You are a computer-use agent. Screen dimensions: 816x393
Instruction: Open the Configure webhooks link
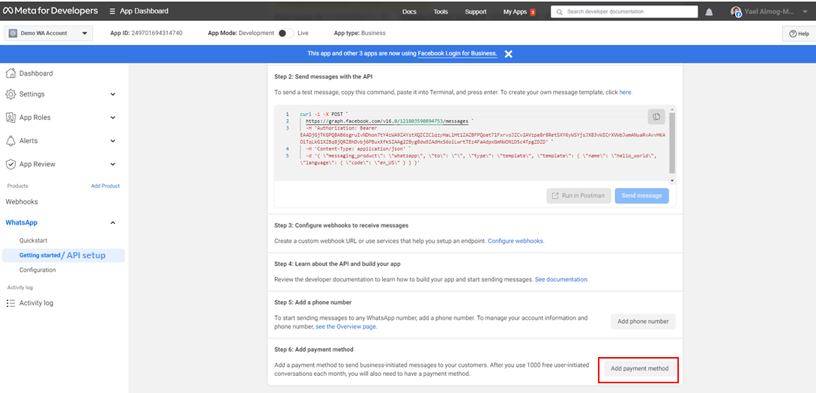click(516, 241)
